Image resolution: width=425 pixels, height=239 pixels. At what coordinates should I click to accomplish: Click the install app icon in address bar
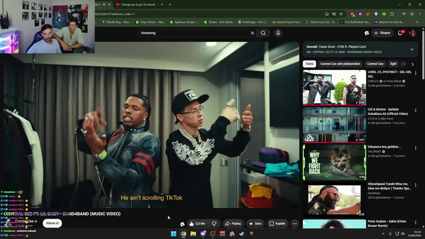pyautogui.click(x=327, y=14)
